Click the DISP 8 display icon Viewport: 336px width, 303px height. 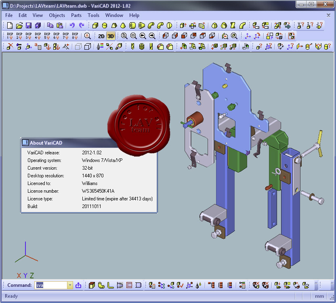75,36
